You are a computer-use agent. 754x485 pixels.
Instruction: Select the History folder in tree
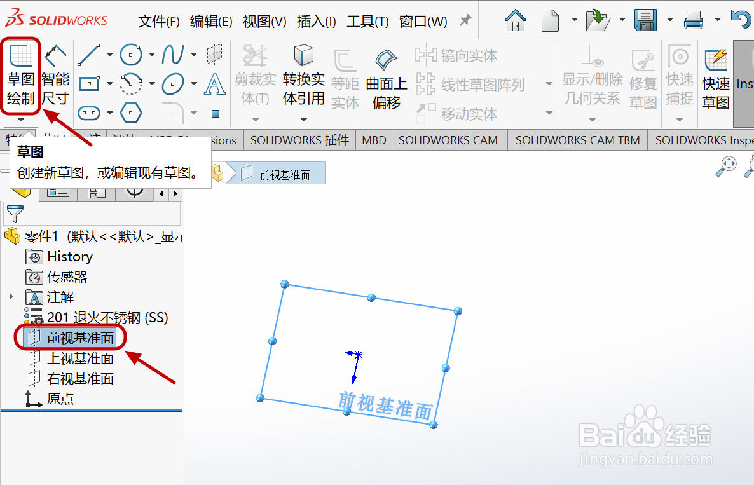pos(58,257)
